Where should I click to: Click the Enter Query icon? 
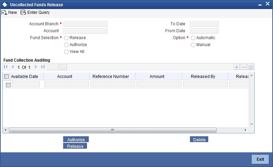(23, 12)
